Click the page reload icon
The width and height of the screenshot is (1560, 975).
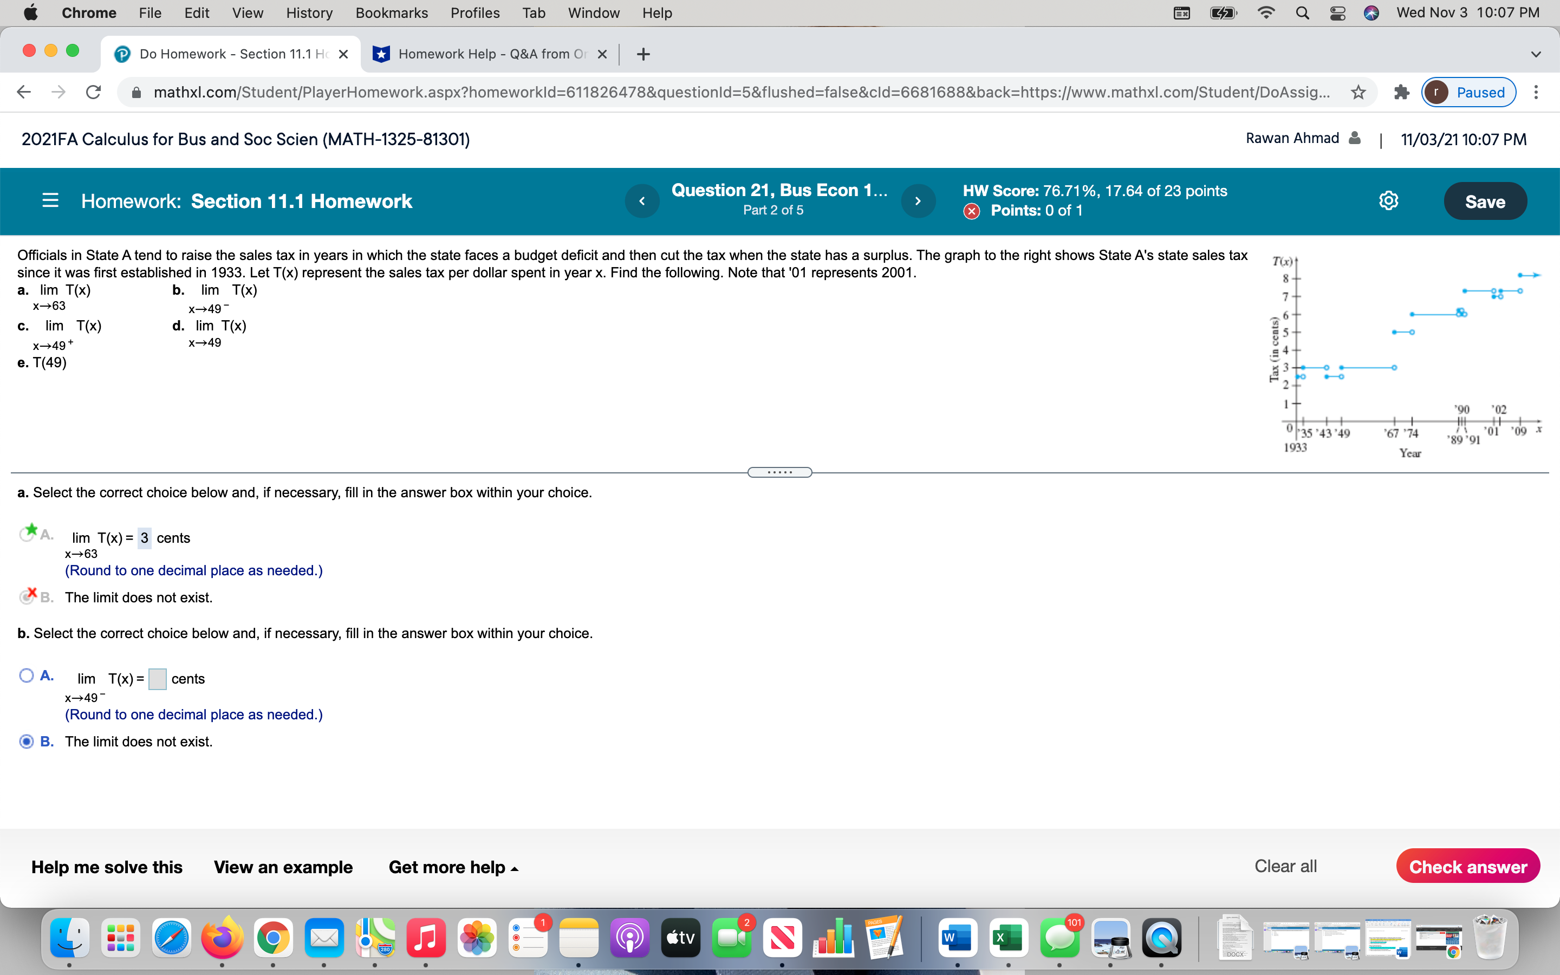(x=93, y=92)
